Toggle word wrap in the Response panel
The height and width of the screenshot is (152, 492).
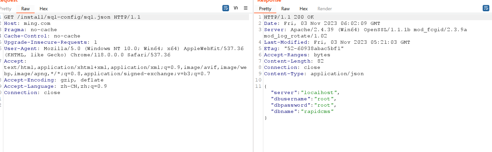(x=486, y=8)
